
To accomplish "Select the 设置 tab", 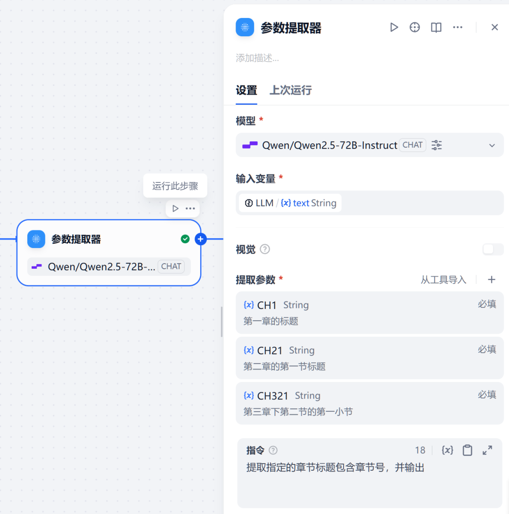I will (x=246, y=91).
